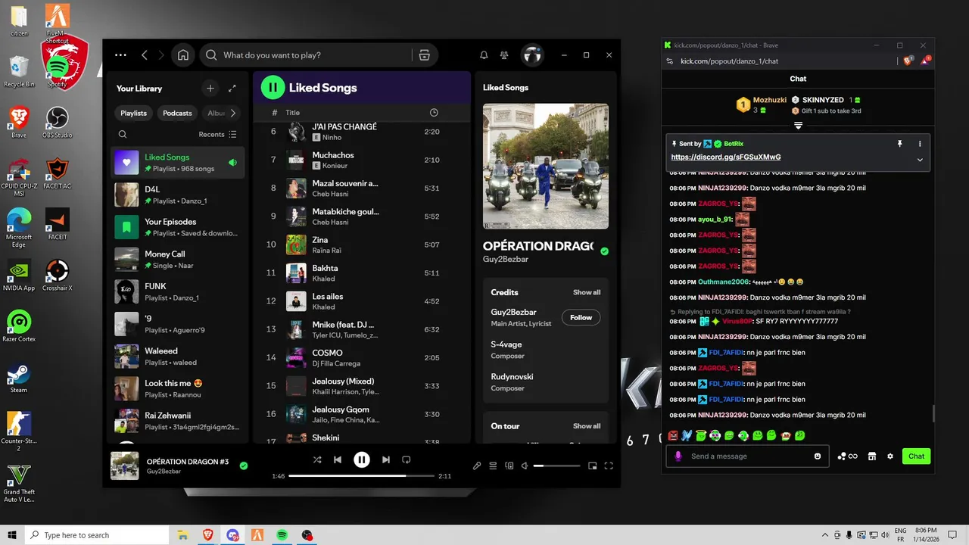The width and height of the screenshot is (969, 545).
Task: Sort Liked Songs by duration clock icon
Action: [x=434, y=113]
